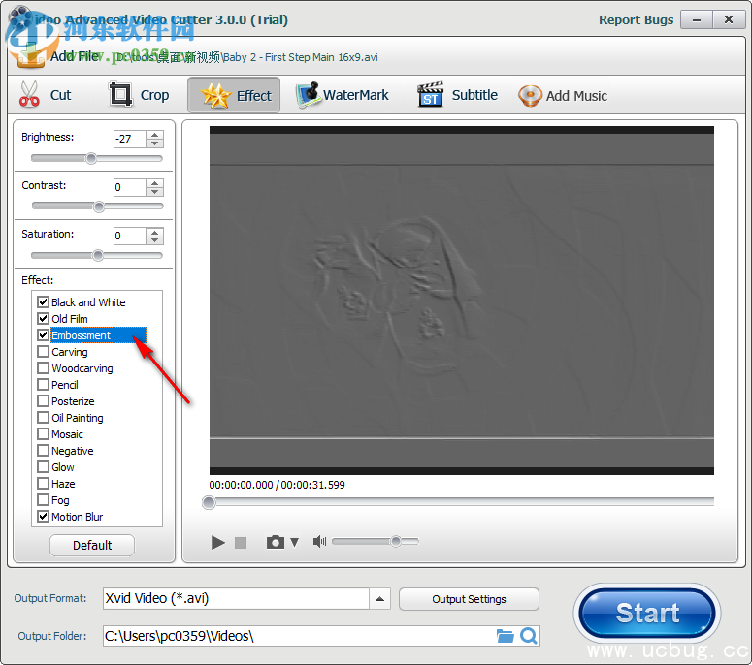
Task: Reset effects with the Default button
Action: click(x=92, y=545)
